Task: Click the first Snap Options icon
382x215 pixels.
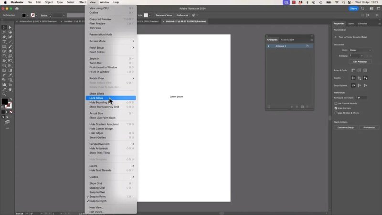Action: (x=353, y=86)
